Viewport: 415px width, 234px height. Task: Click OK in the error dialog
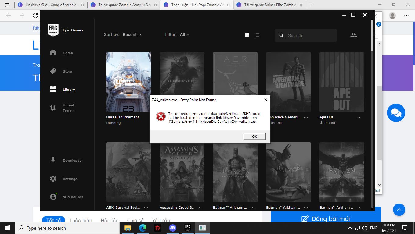(254, 136)
